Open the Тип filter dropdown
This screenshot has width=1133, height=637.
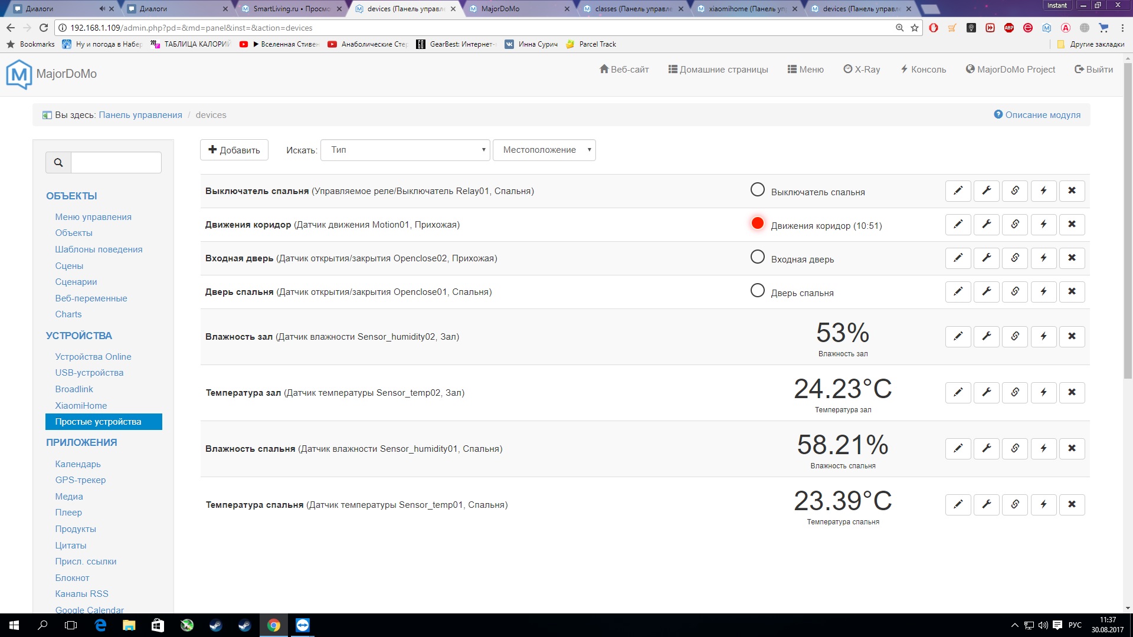405,150
